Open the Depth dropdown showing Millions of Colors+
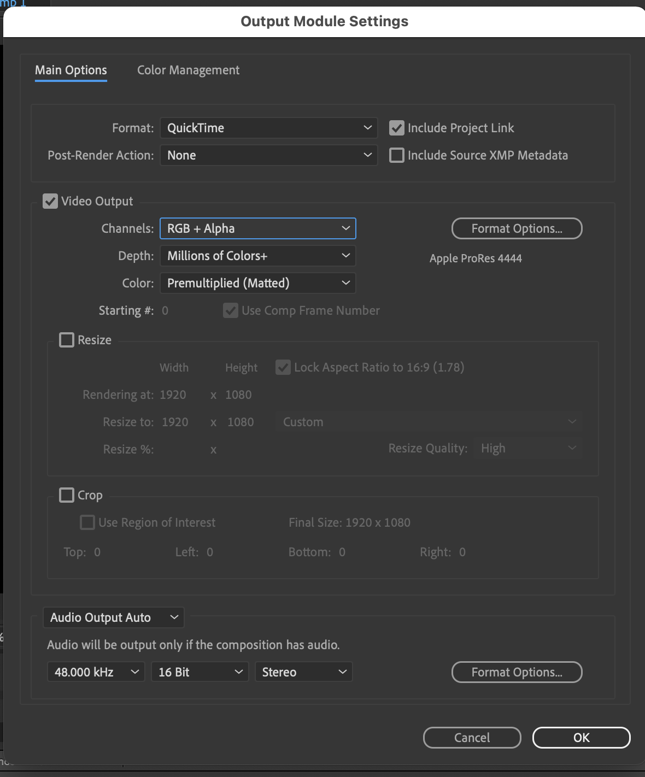The image size is (645, 777). tap(257, 255)
